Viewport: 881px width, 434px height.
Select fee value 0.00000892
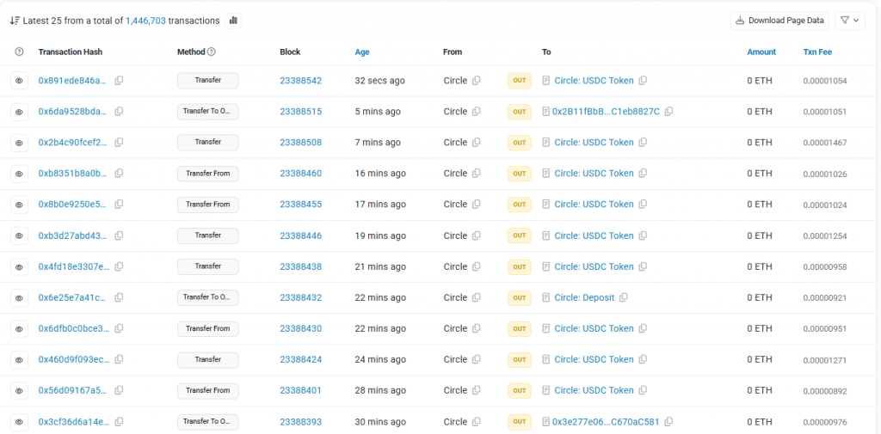(x=825, y=391)
